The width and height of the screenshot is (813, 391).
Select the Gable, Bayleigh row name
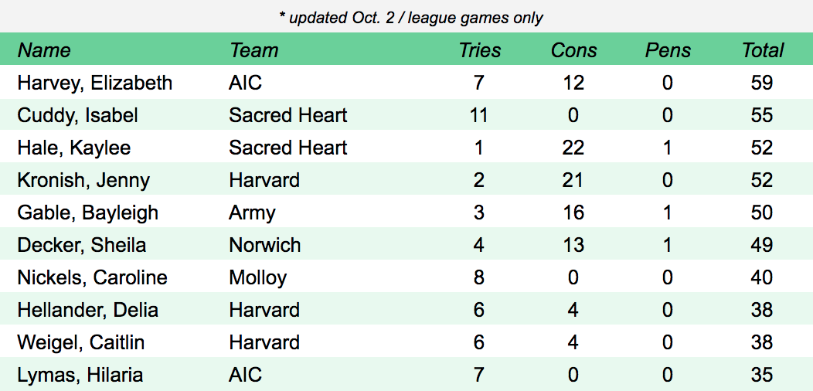tap(87, 212)
